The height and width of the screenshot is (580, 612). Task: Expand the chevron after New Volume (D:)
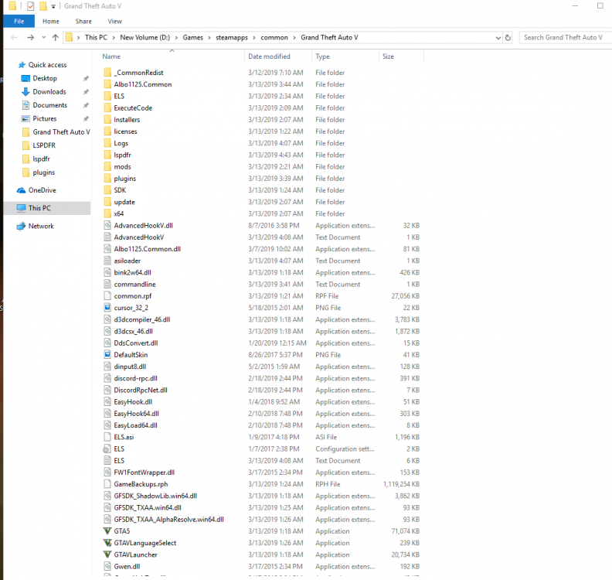click(176, 37)
